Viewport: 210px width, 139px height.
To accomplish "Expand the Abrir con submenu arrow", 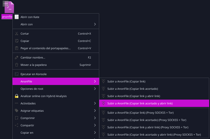I will click(95, 24).
